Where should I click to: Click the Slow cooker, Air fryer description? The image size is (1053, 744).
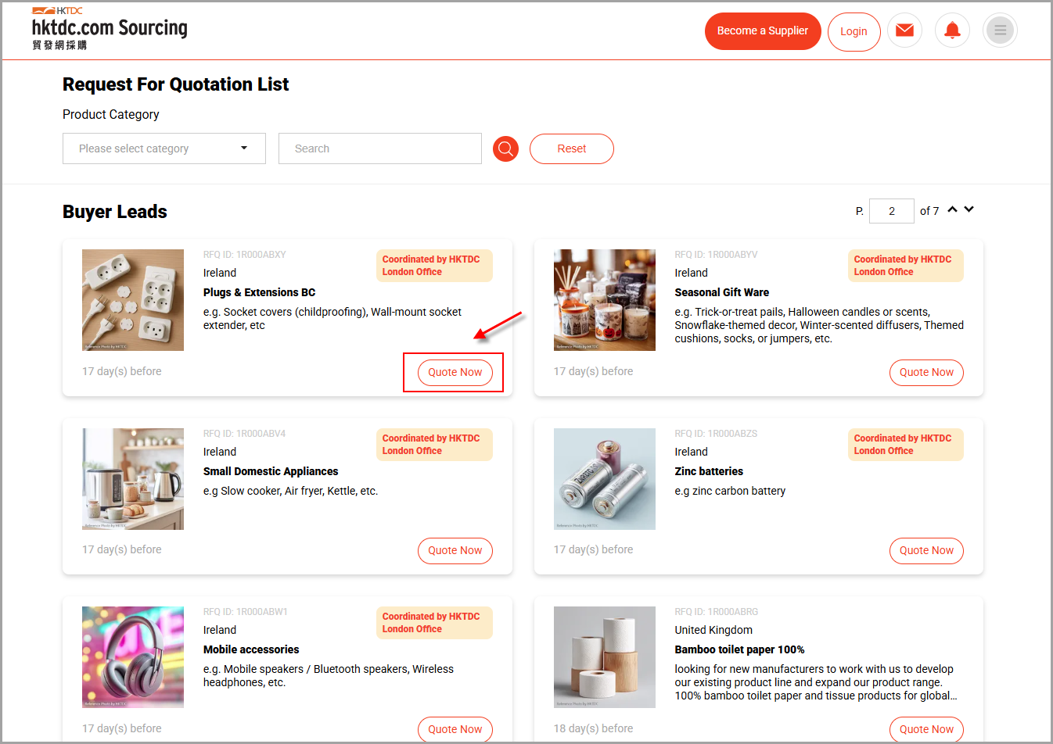coord(290,491)
